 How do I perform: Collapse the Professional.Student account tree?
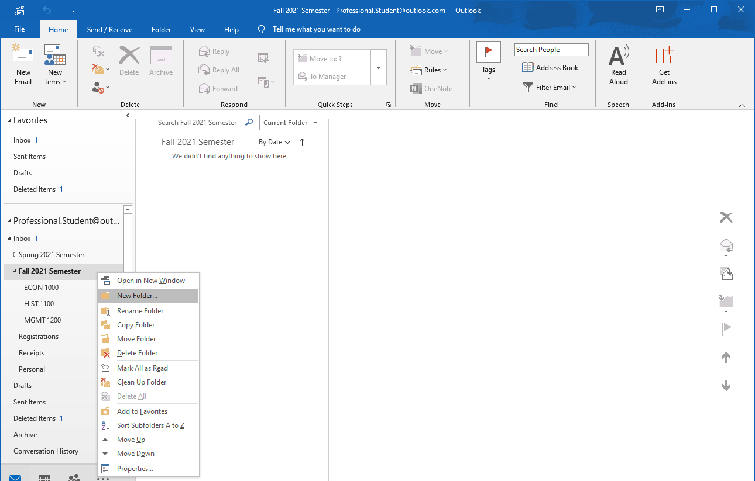(9, 221)
